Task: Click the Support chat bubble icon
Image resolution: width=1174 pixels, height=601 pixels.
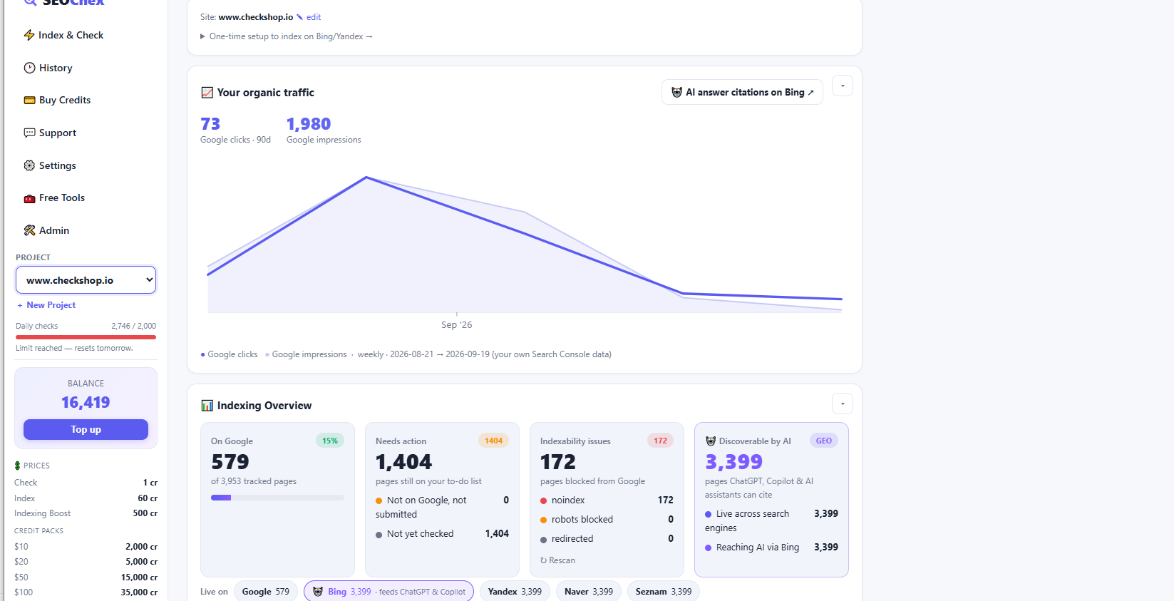Action: click(x=29, y=133)
